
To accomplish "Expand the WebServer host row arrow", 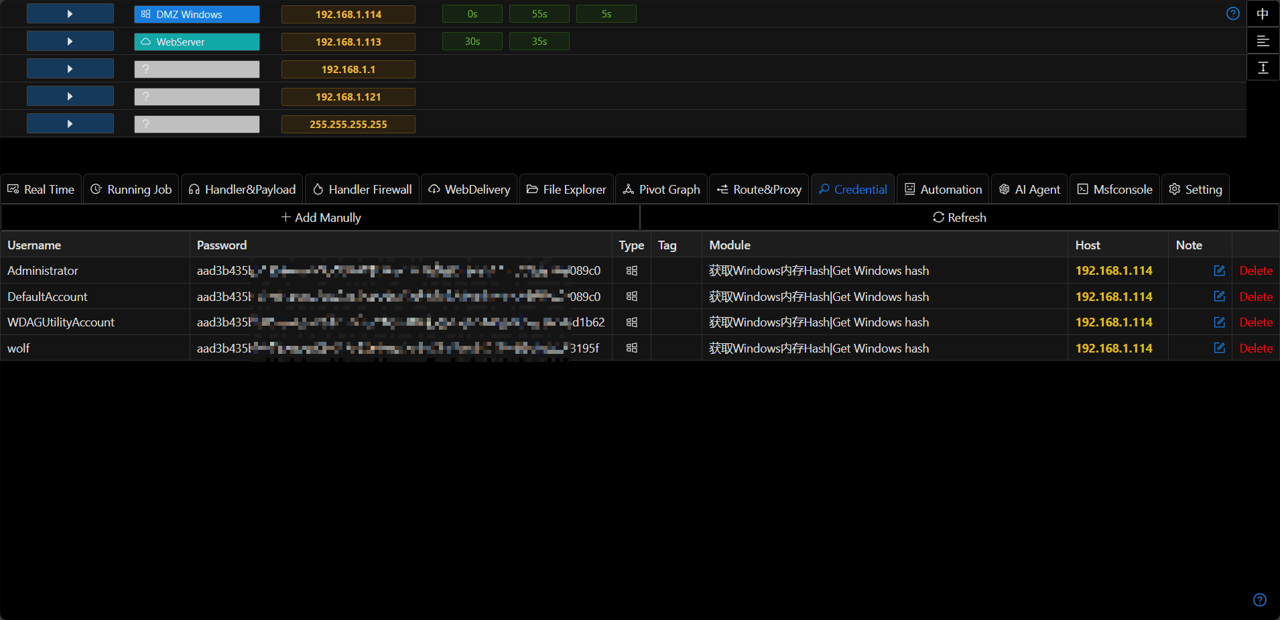I will point(70,42).
